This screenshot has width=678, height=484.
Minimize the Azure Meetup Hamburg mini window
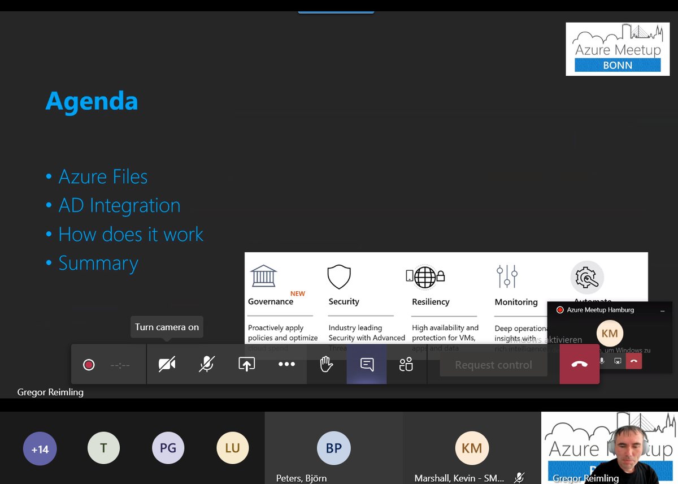[x=662, y=310]
